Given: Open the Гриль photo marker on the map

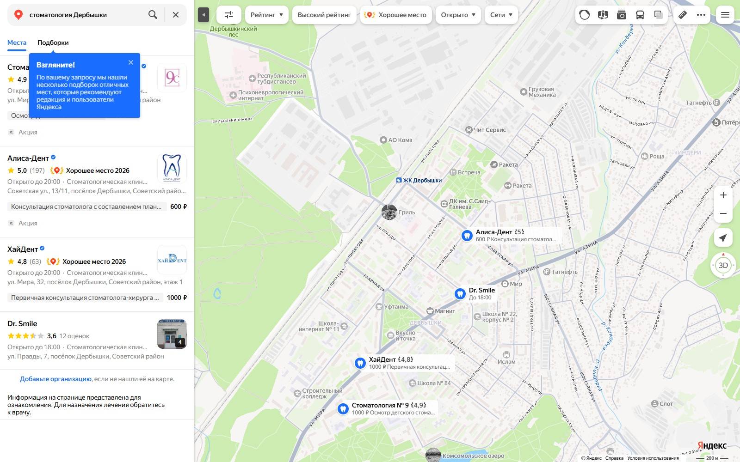Looking at the screenshot, I should (x=389, y=212).
